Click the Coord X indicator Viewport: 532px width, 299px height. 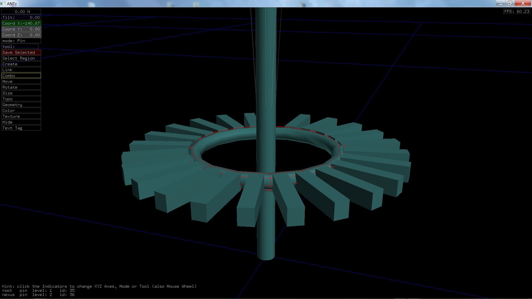21,23
